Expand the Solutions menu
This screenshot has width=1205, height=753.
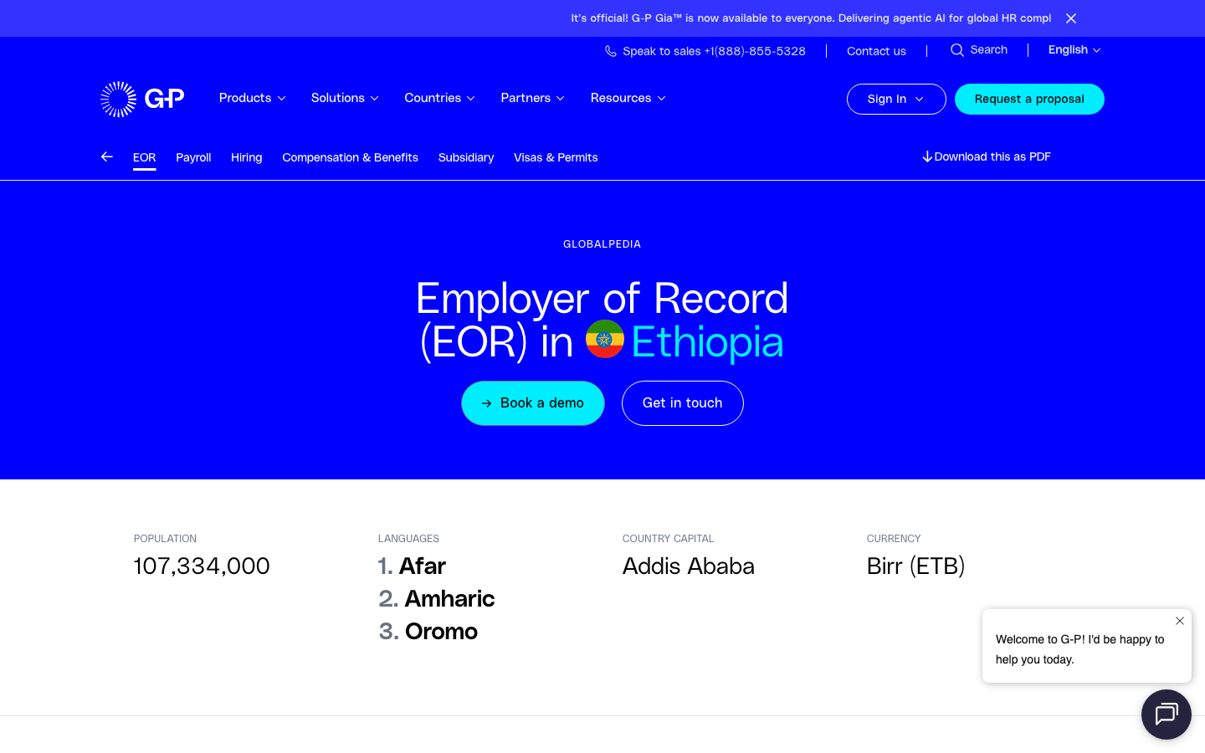(345, 98)
